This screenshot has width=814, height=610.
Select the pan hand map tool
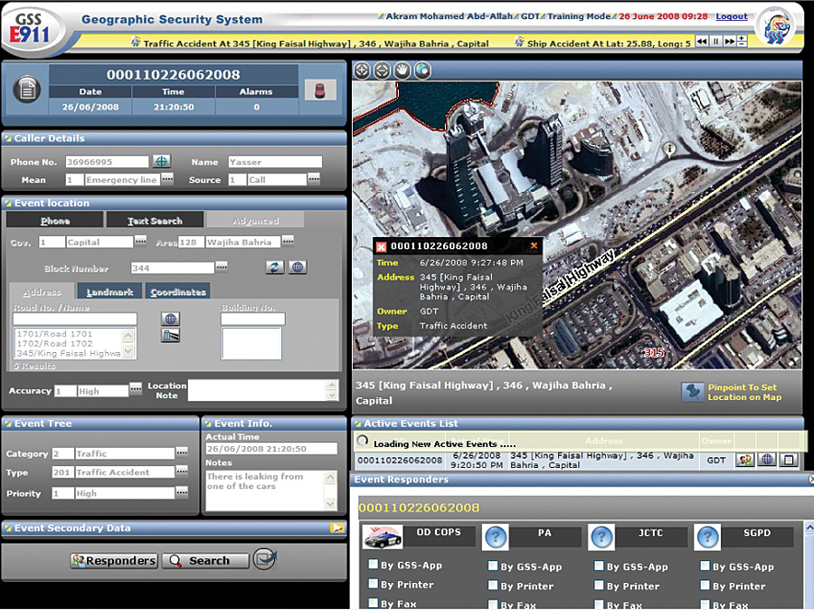(402, 71)
